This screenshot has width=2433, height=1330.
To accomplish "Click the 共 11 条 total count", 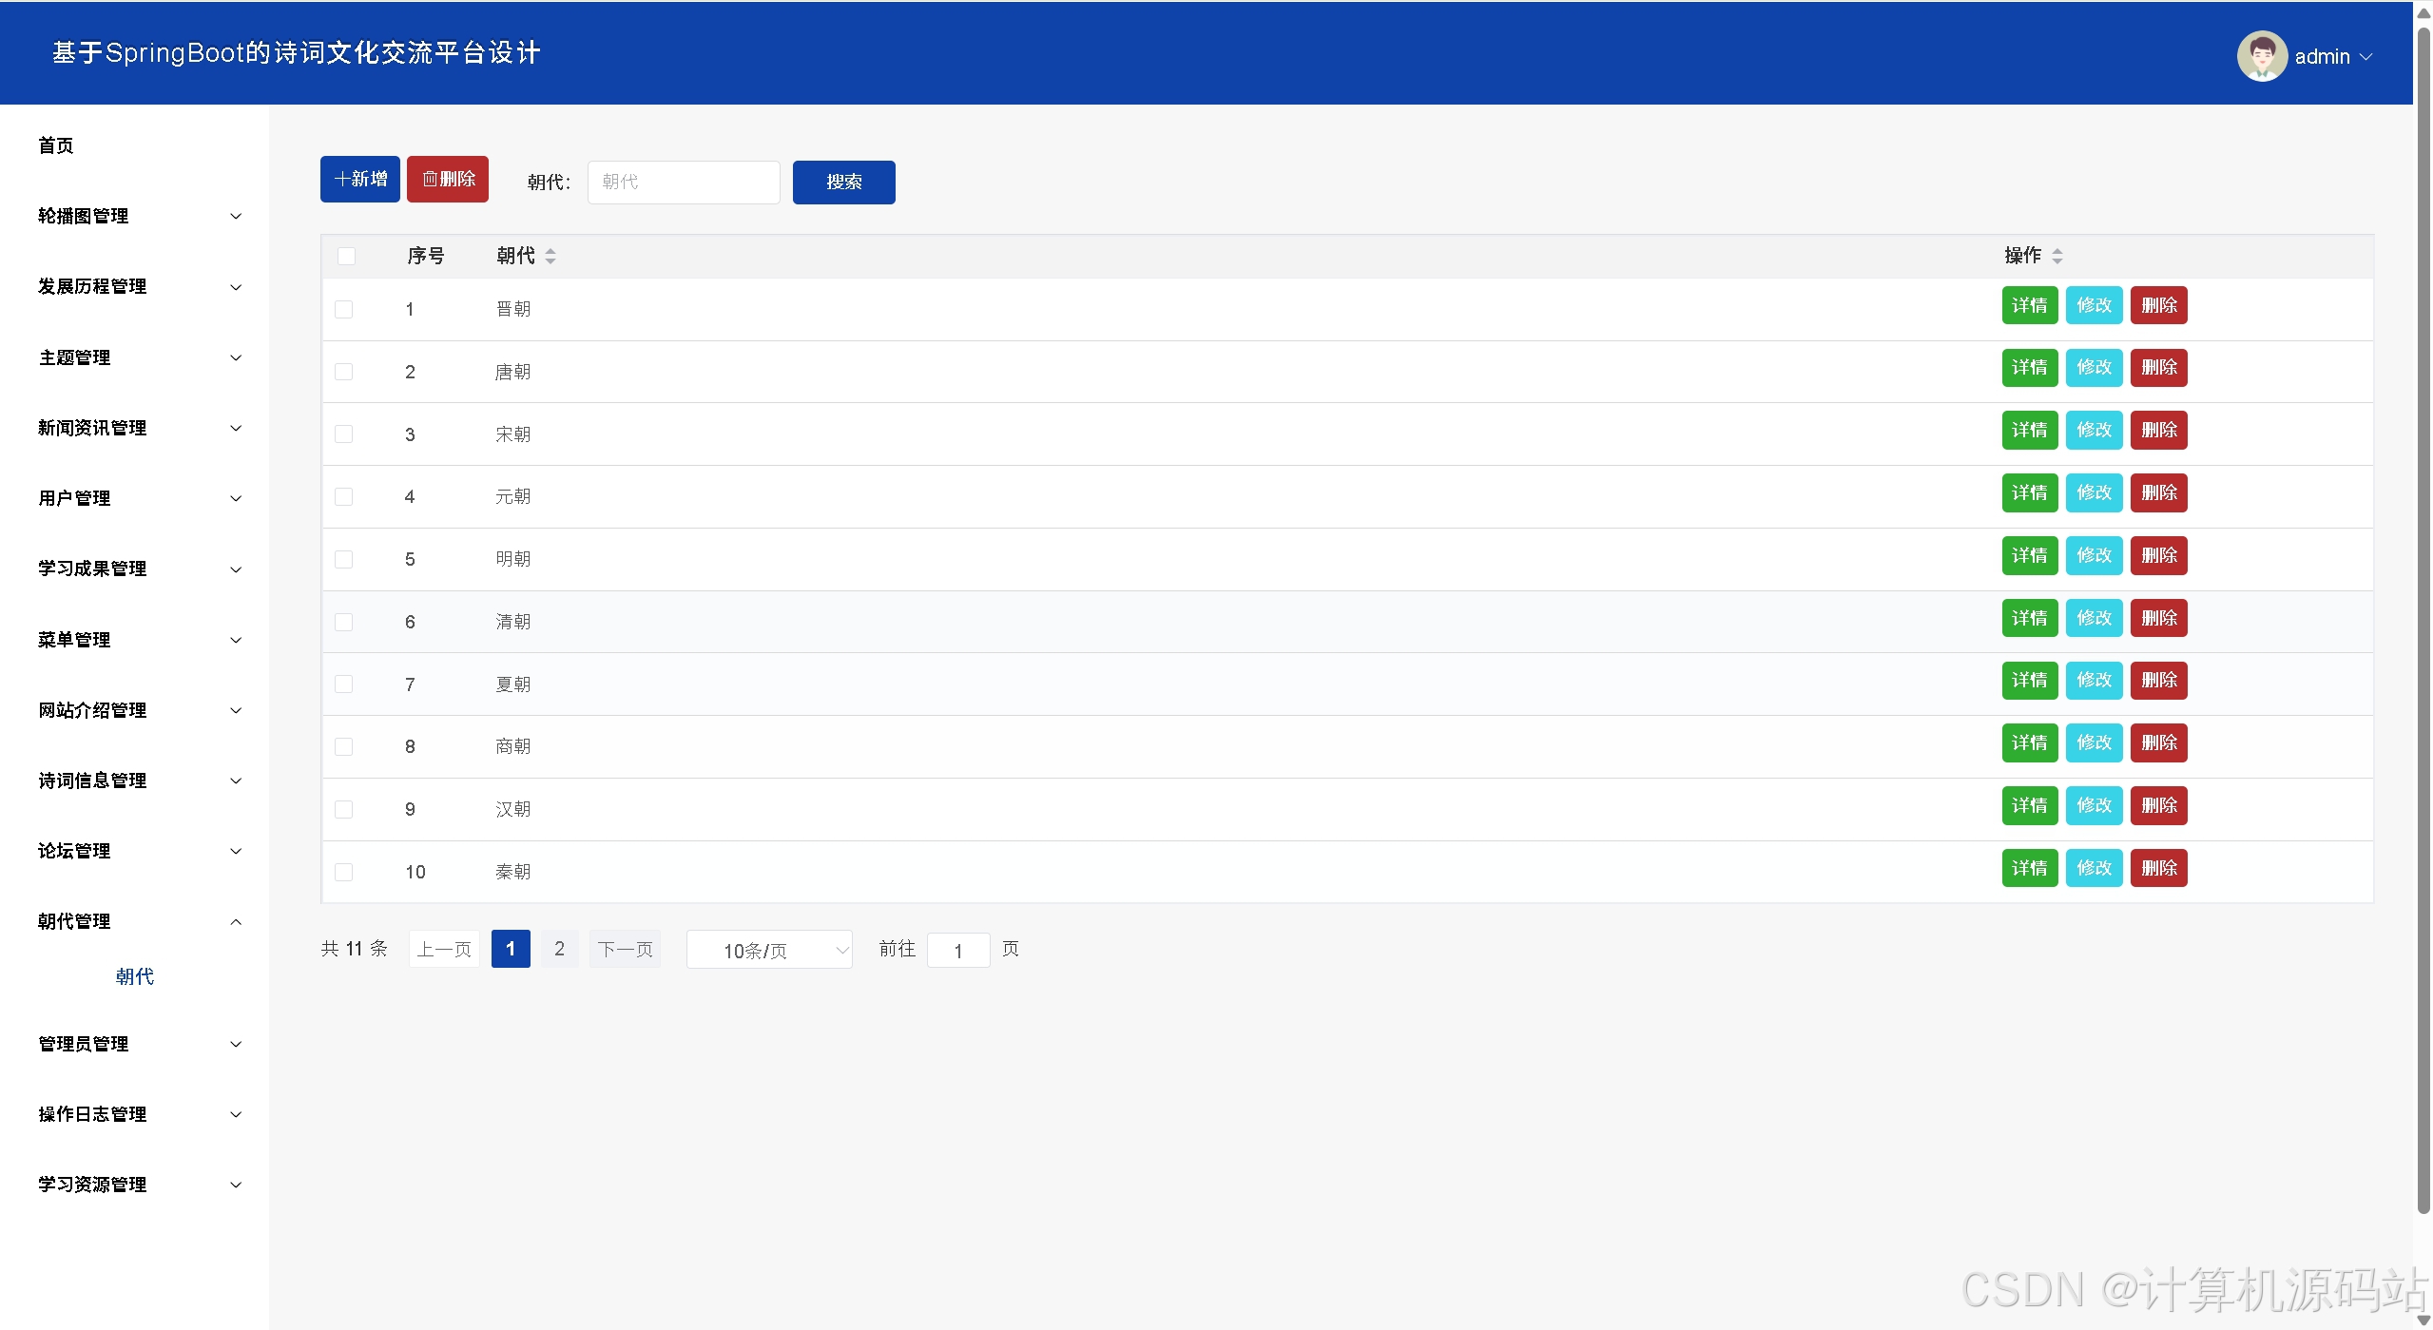I will tap(354, 949).
